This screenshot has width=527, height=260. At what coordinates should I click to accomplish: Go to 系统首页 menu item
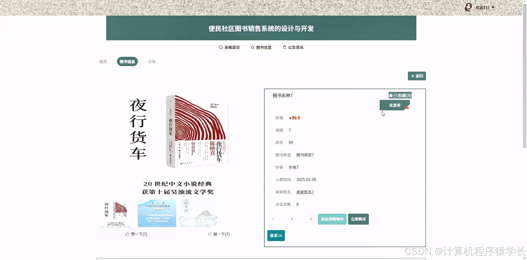pos(229,47)
